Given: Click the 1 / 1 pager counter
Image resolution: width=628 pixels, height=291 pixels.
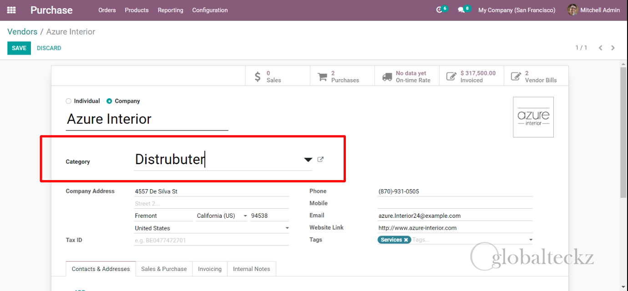Looking at the screenshot, I should click(x=581, y=48).
